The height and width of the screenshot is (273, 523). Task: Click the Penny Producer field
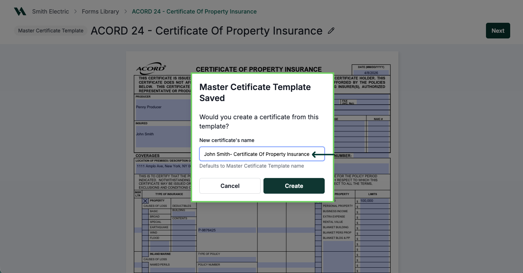pos(163,110)
